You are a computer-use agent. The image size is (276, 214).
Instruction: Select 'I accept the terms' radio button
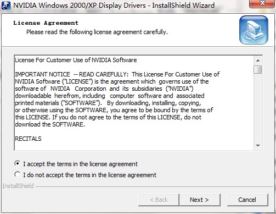pos(17,163)
